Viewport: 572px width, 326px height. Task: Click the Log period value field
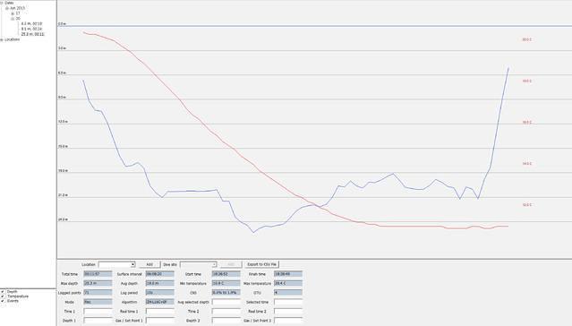point(159,292)
